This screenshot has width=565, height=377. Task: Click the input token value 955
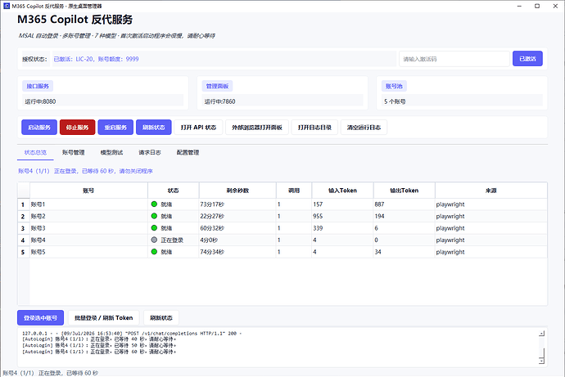[318, 216]
